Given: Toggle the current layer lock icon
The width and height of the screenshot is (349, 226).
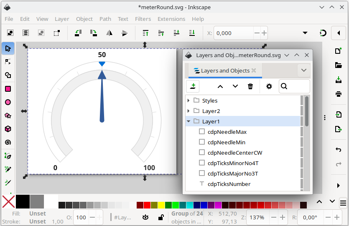Looking at the screenshot, I should tap(160, 217).
